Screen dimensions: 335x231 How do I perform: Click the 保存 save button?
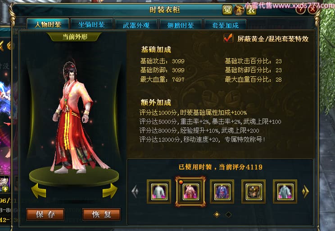[x=45, y=214]
